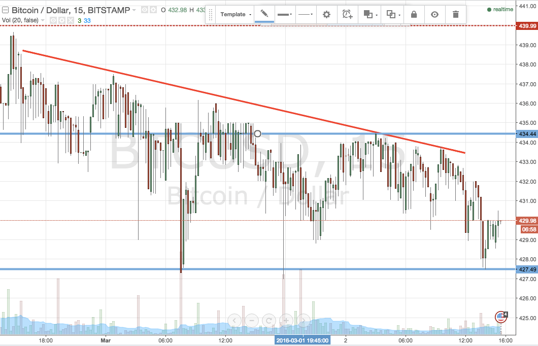The image size is (538, 346).
Task: Zoom in using the plus chart button
Action: coord(286,320)
